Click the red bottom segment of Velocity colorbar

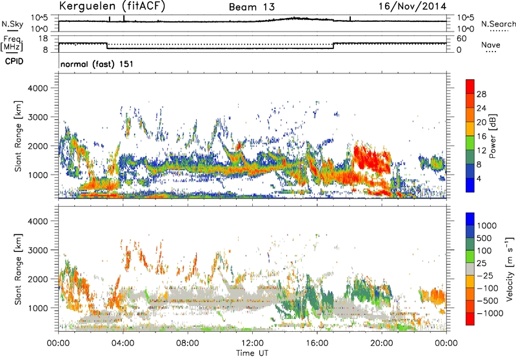coord(470,319)
